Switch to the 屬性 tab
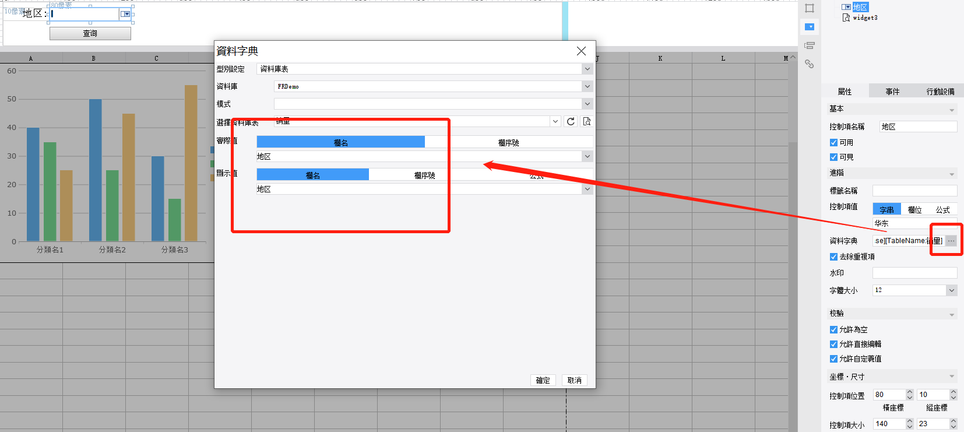964x432 pixels. tap(845, 91)
